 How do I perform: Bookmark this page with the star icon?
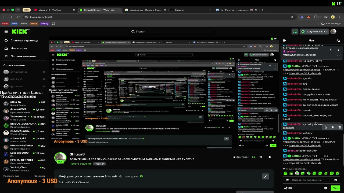coord(292,17)
